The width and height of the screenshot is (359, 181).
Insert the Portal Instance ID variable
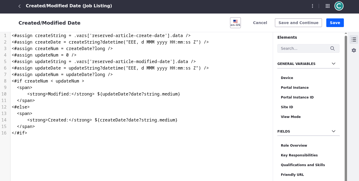(x=297, y=97)
